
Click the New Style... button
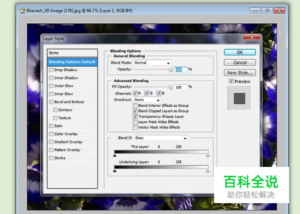pyautogui.click(x=240, y=73)
